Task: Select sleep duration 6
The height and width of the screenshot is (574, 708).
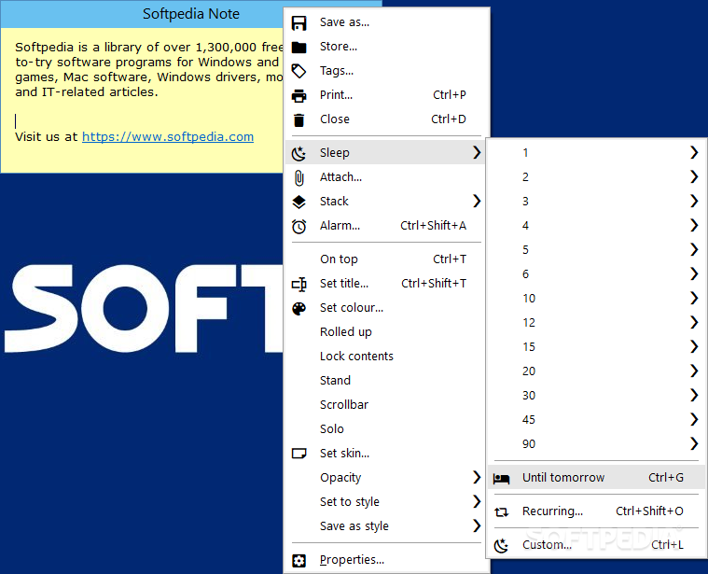Action: click(596, 274)
